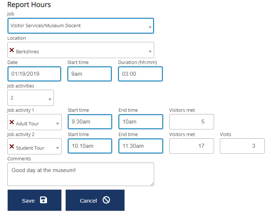
Task: Click the Comments label
Action: coord(19,158)
